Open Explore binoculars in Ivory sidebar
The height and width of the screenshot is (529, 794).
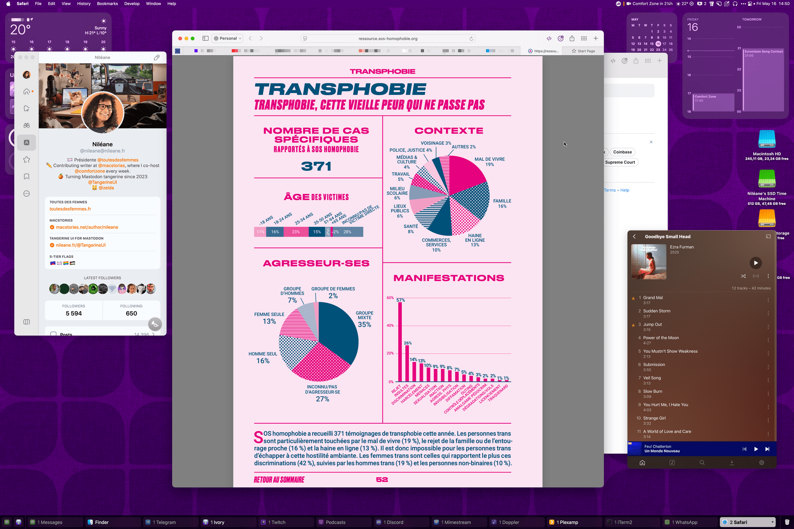26,125
